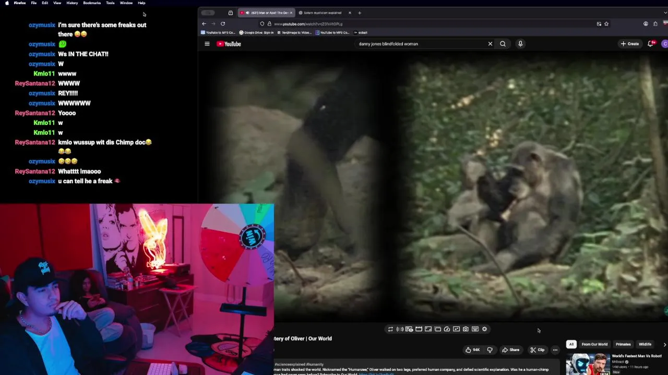Open the MrBeast robot video thumbnail
Image resolution: width=668 pixels, height=375 pixels.
coord(588,364)
